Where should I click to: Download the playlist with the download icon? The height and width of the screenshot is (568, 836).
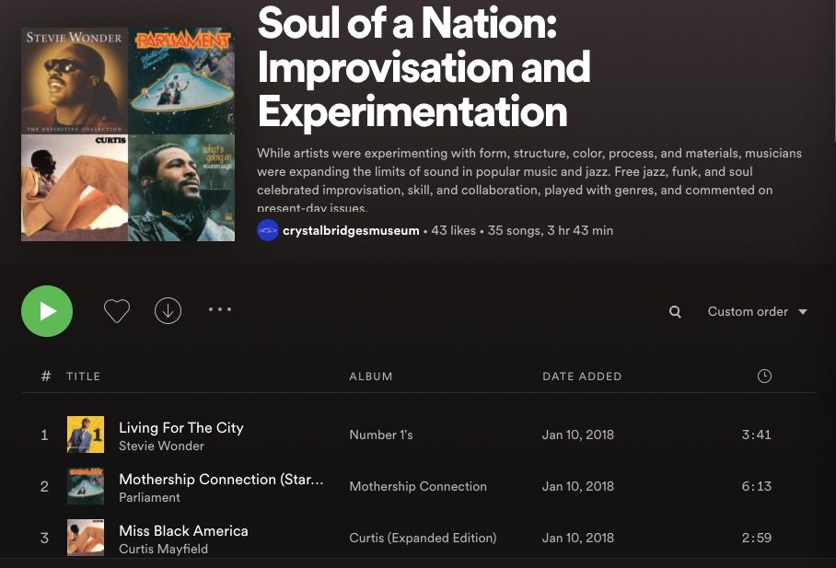click(168, 310)
